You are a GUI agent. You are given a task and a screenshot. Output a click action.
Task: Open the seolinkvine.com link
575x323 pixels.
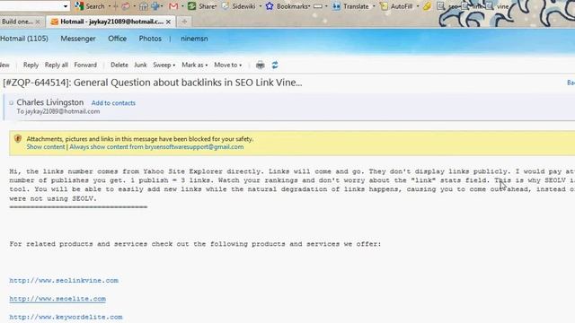64,281
